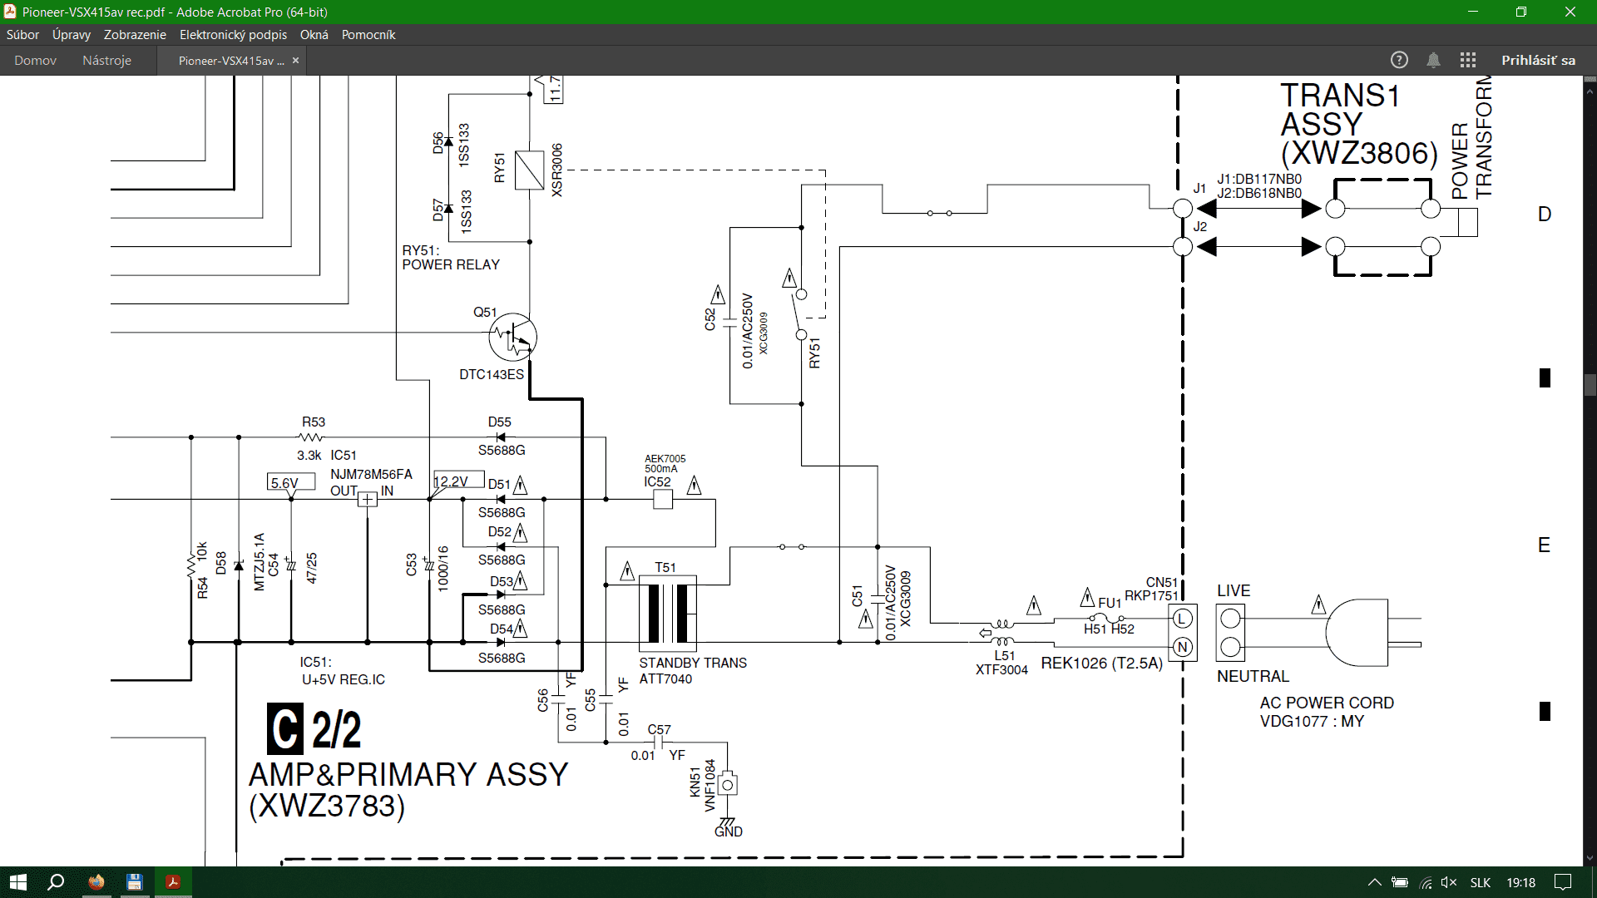Open the Pomocník menu
This screenshot has height=898, width=1597.
click(368, 35)
